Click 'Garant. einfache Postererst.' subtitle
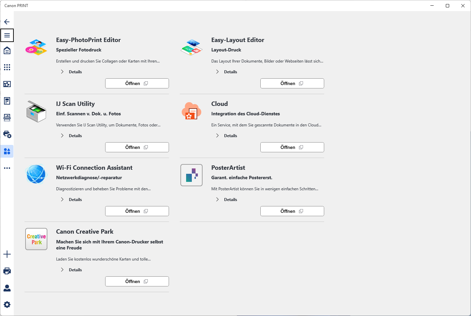 (242, 177)
